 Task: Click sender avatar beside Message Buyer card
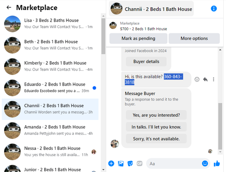[x=115, y=143]
